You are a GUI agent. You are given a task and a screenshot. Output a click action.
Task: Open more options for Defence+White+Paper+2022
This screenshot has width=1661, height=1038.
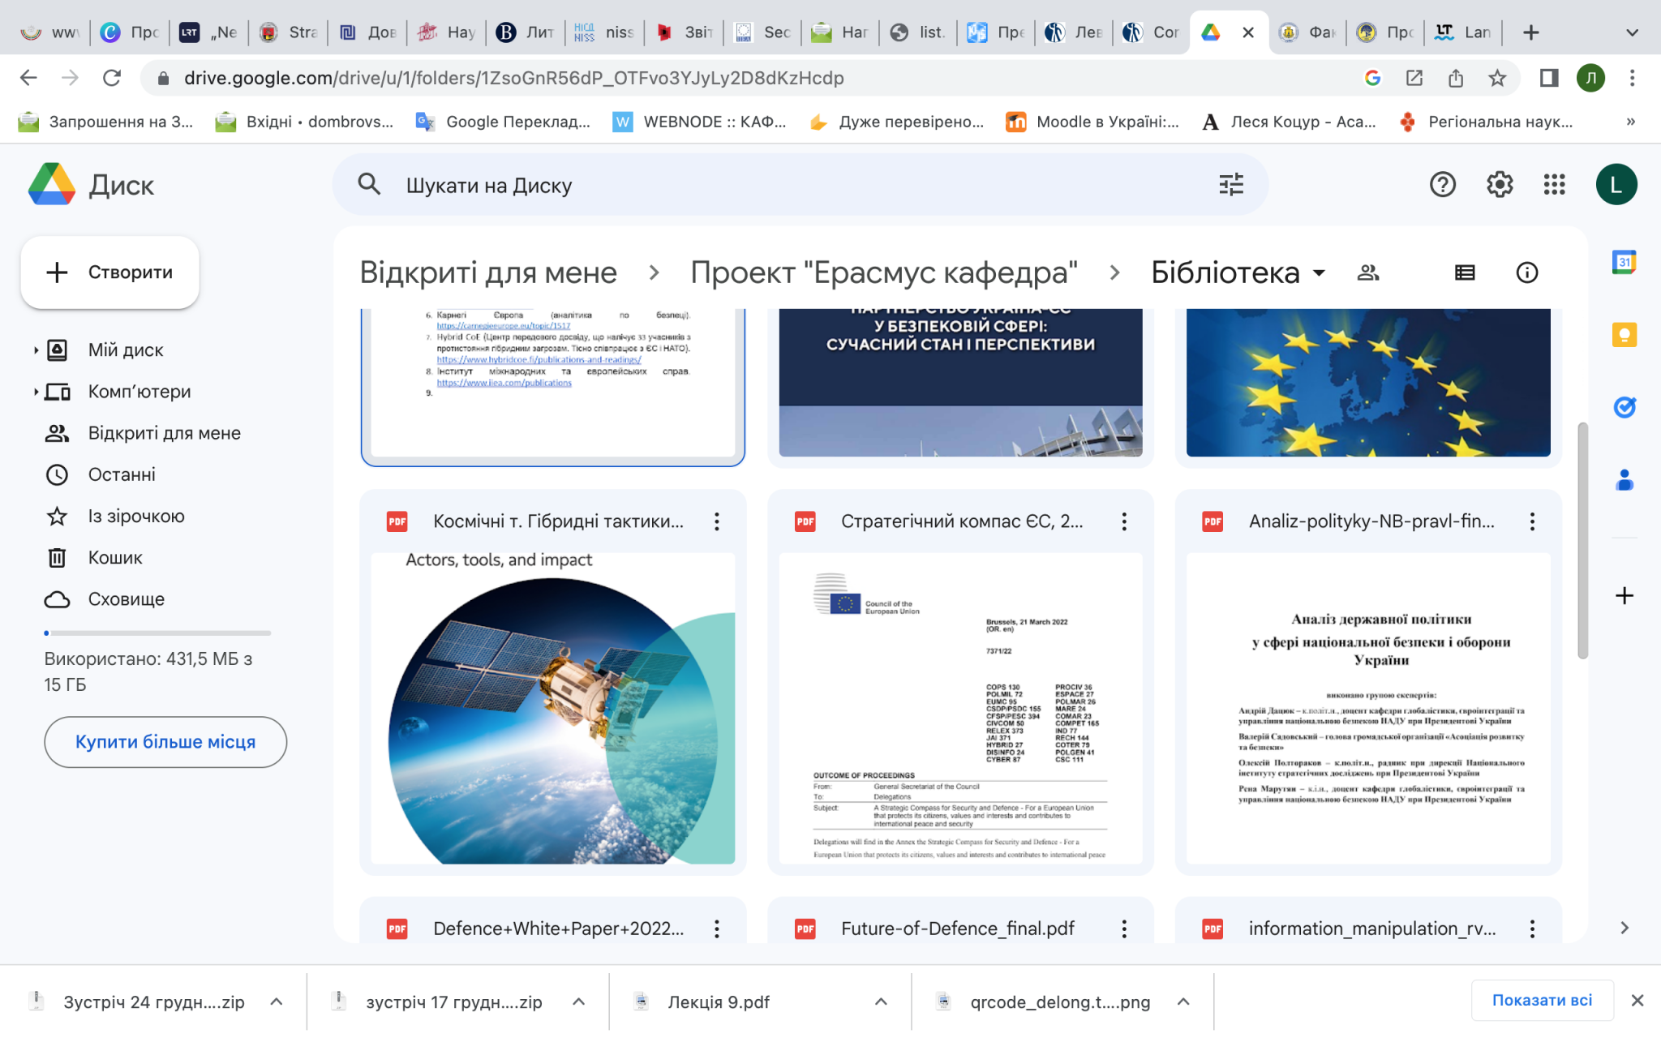[717, 929]
